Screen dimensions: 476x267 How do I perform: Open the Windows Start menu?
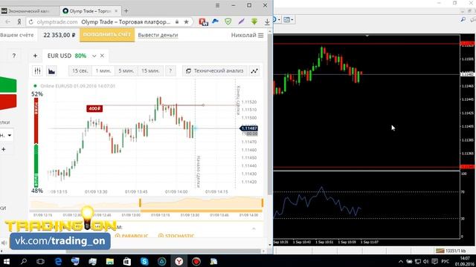(6, 261)
